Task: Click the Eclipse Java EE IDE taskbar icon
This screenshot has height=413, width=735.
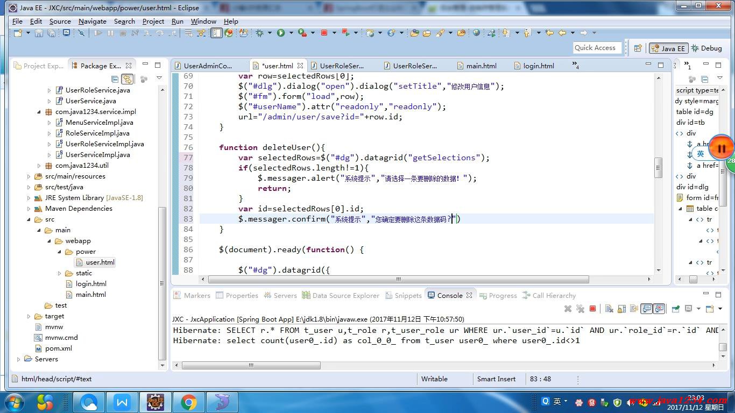Action: point(156,402)
